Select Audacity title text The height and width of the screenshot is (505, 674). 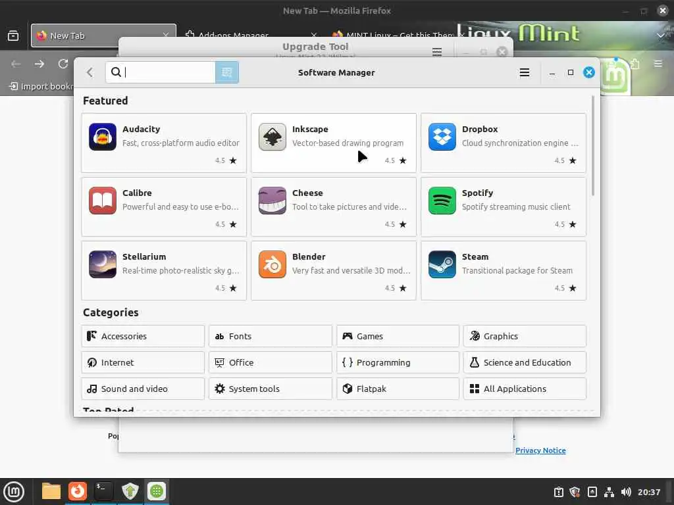pyautogui.click(x=141, y=129)
